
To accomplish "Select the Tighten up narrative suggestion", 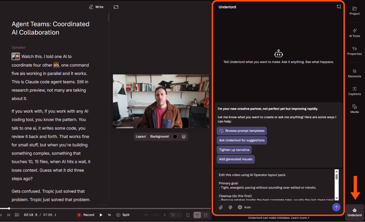I will [x=234, y=150].
